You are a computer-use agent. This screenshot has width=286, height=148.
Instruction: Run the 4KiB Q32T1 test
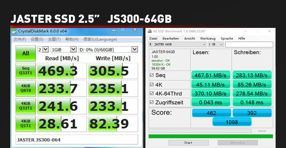coord(25,106)
